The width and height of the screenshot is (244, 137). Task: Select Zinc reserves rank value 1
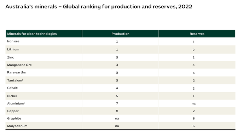coord(193,57)
